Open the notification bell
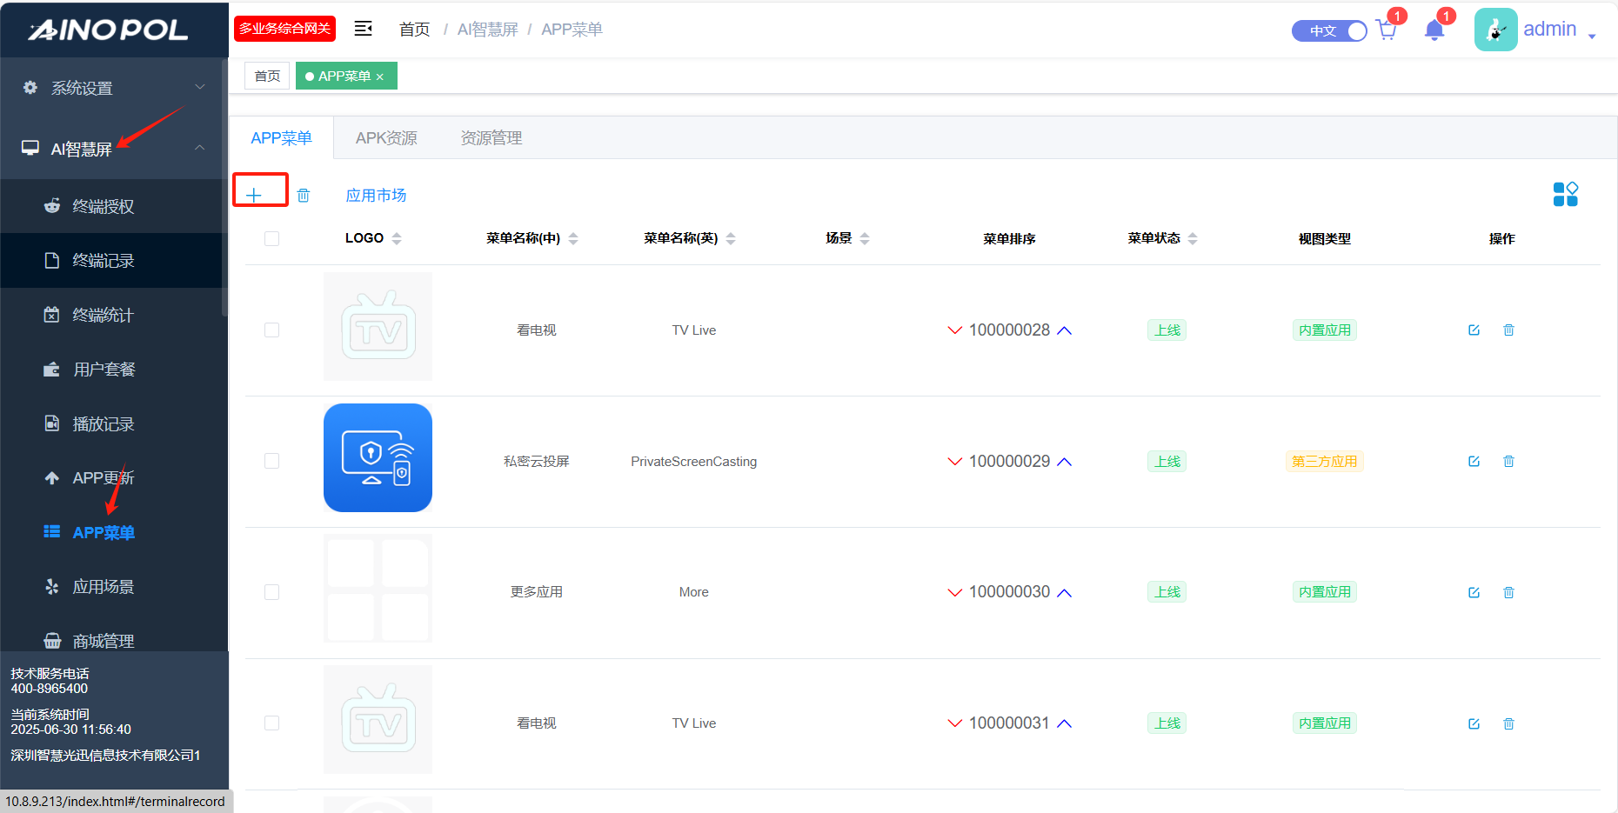The height and width of the screenshot is (813, 1618). (1434, 30)
